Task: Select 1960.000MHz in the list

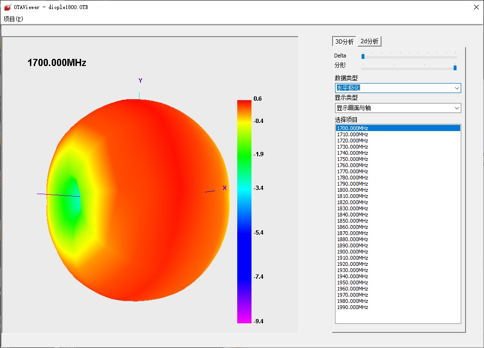Action: [398, 289]
